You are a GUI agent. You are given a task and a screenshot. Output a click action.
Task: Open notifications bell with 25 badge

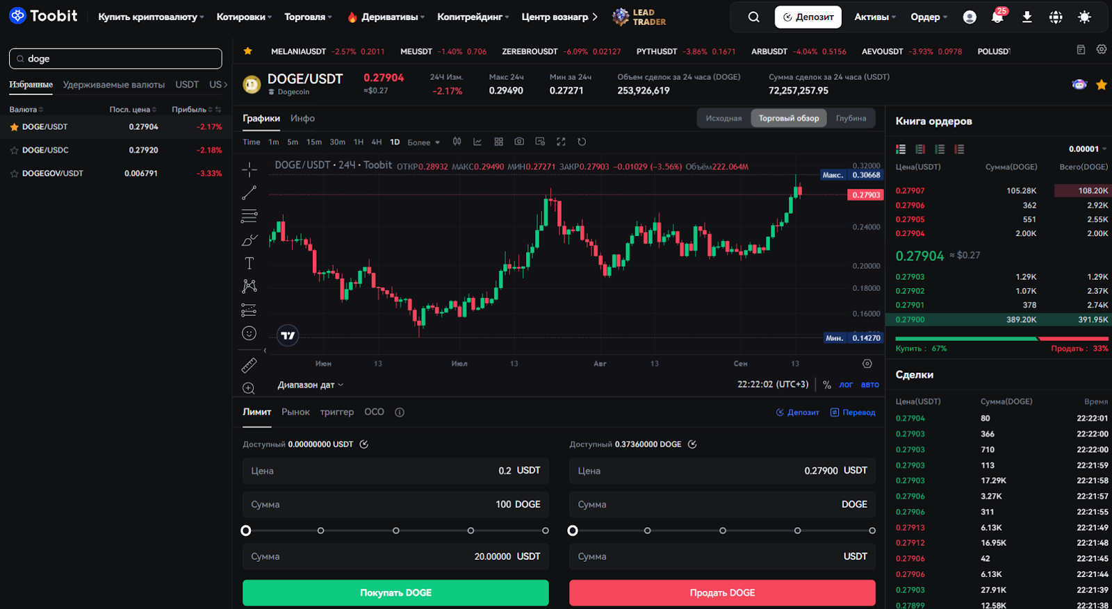998,16
